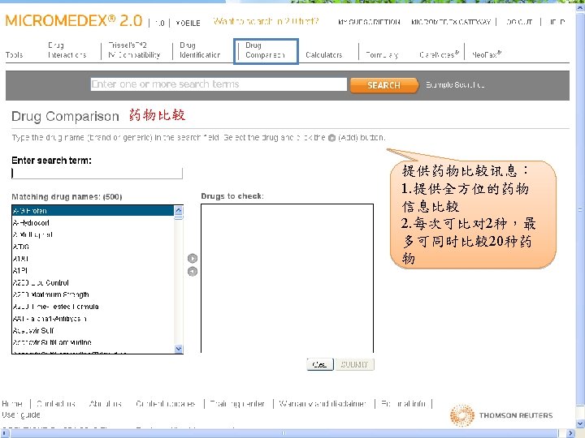Open the Formulary tab
The image size is (585, 438).
point(382,55)
